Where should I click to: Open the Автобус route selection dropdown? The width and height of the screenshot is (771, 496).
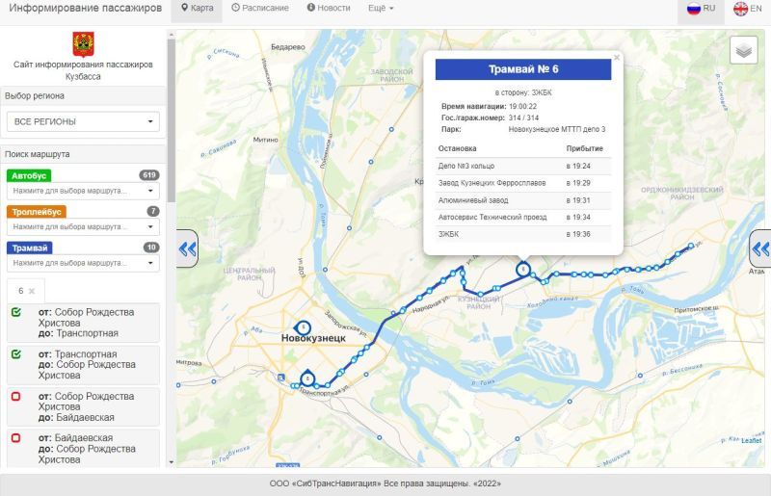[x=83, y=191]
